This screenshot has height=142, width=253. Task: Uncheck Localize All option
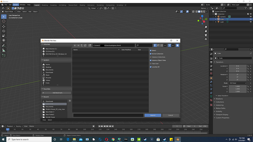151,67
